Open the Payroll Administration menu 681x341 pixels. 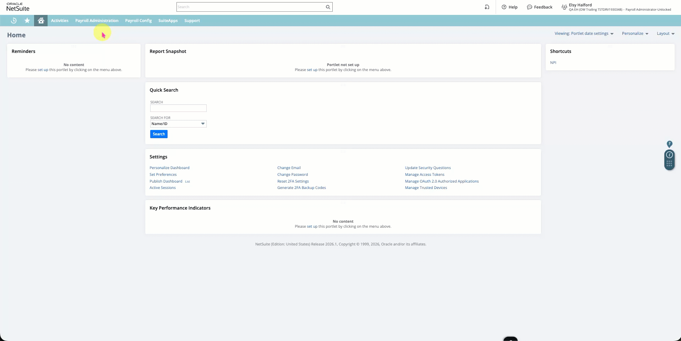coord(97,21)
